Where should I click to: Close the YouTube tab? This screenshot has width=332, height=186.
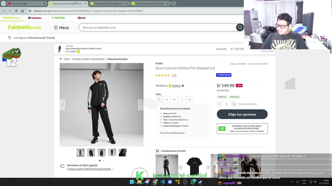coord(44,4)
